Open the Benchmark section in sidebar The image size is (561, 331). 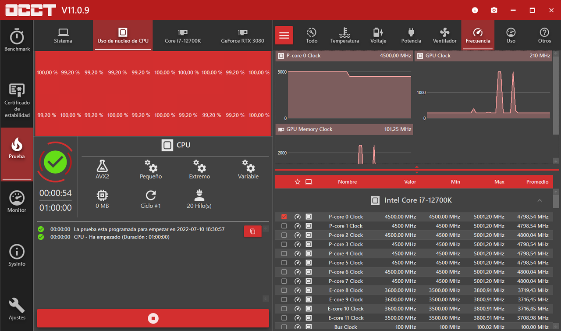[17, 40]
